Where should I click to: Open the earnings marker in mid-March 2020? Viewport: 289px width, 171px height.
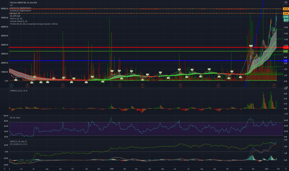pos(142,85)
